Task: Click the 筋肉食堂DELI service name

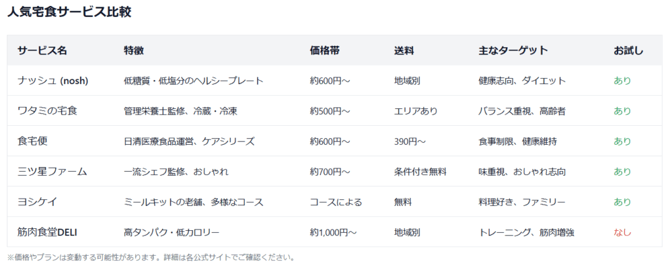Action: (x=47, y=232)
